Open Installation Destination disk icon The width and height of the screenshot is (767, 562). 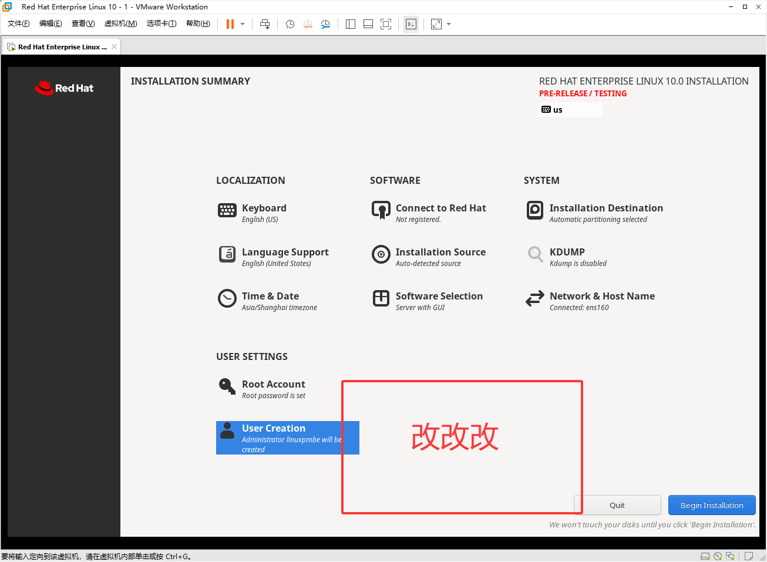[x=535, y=210]
